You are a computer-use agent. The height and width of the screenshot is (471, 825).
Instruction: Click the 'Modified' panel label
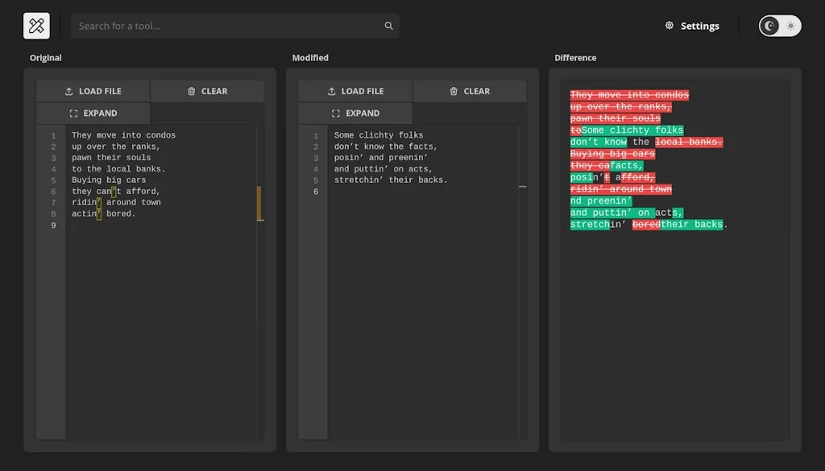pos(310,58)
